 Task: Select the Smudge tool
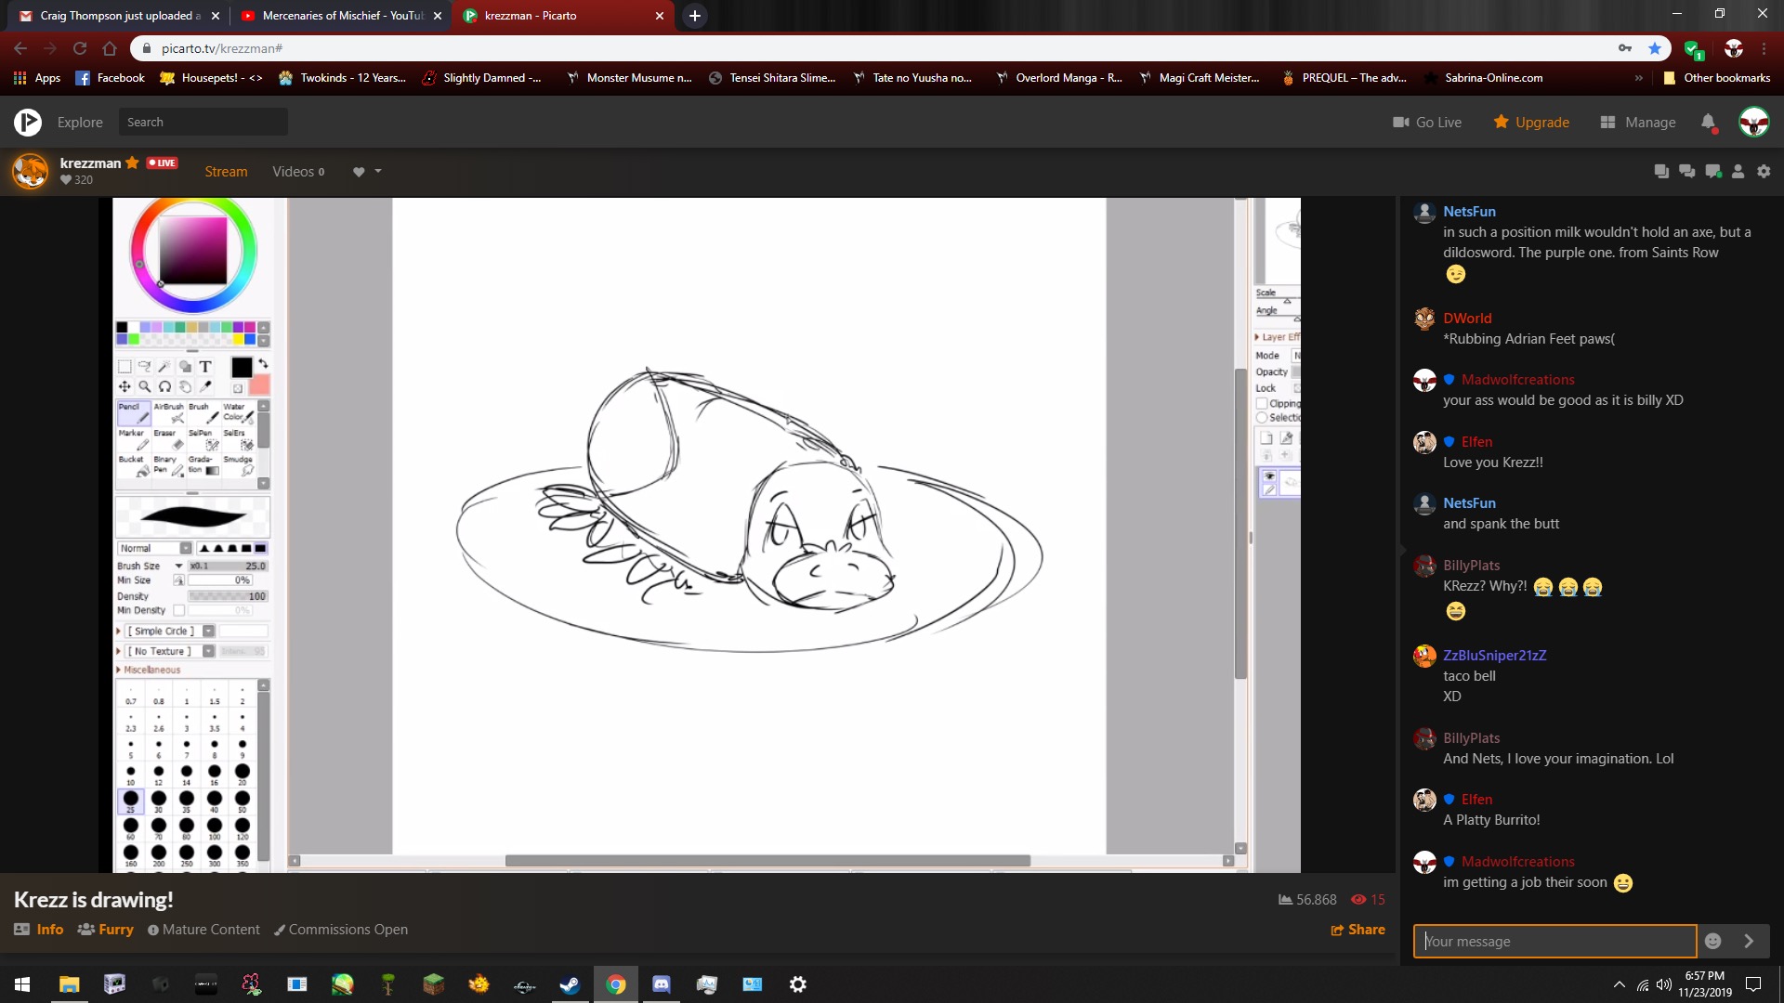[x=239, y=465]
